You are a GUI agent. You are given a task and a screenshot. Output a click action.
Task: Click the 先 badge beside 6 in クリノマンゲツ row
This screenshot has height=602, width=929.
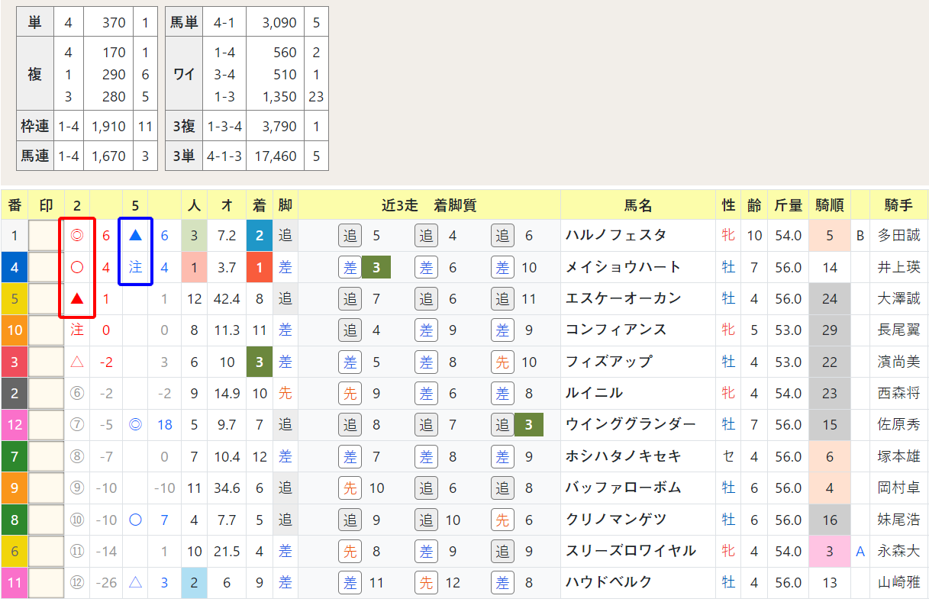tap(502, 520)
